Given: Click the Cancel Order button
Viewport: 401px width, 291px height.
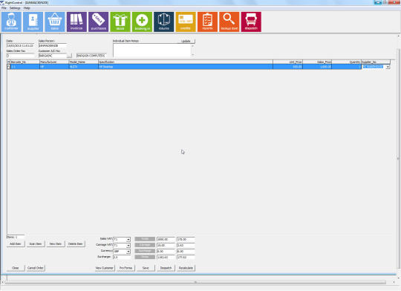Looking at the screenshot, I should pyautogui.click(x=36, y=268).
